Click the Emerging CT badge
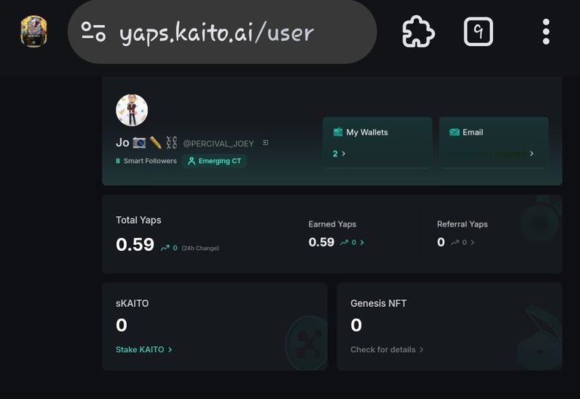This screenshot has width=580, height=399. 214,161
